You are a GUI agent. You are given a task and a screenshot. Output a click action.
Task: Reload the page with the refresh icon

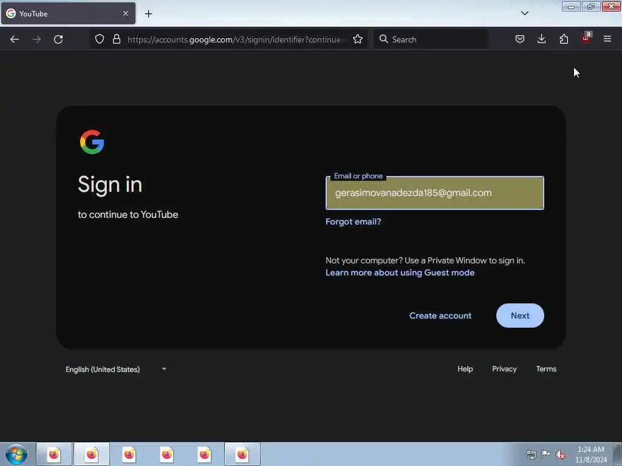click(58, 39)
